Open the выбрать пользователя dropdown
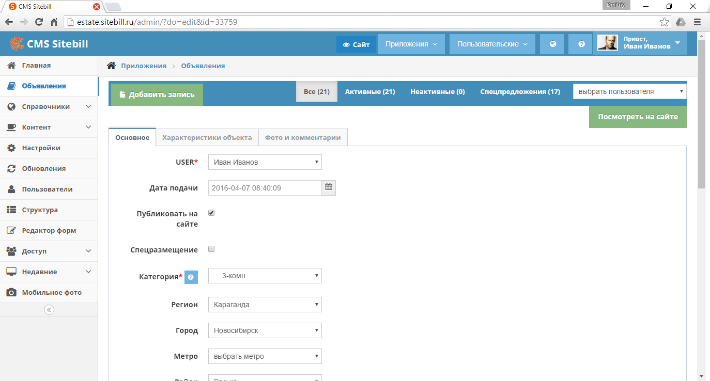The height and width of the screenshot is (381, 710). pos(630,91)
